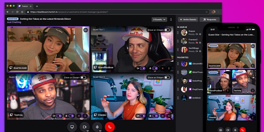Click the phone's microphone button

coord(235,130)
